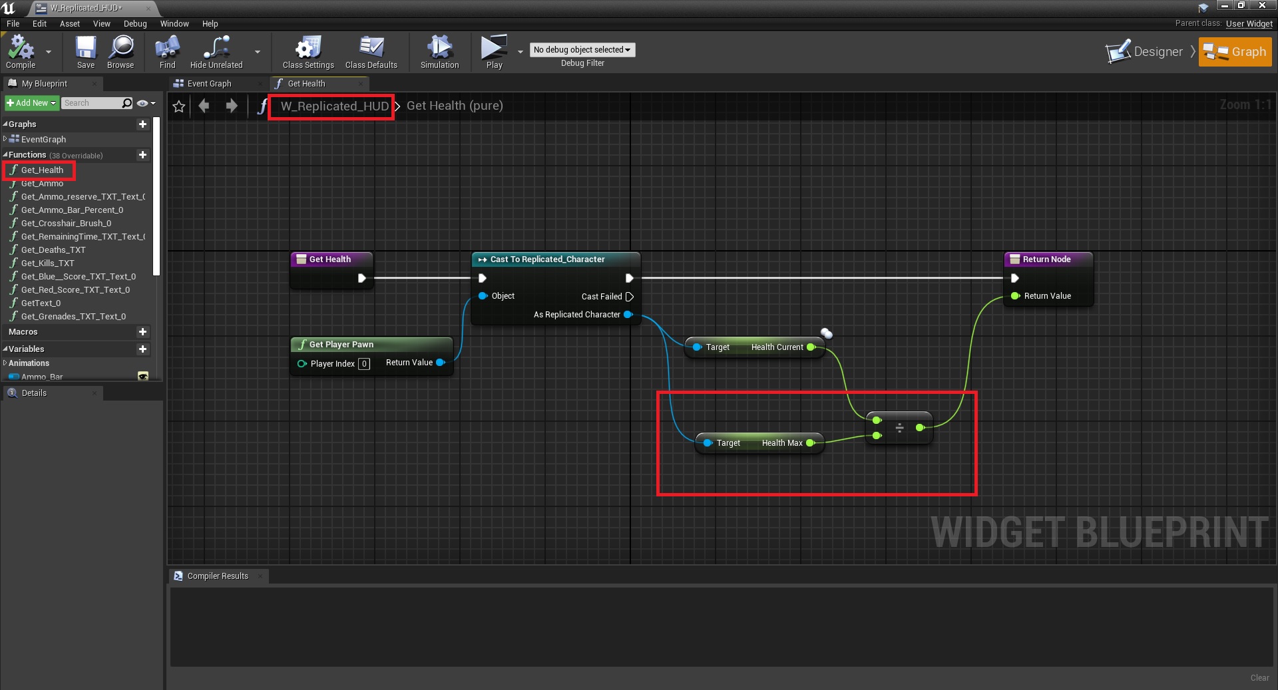The width and height of the screenshot is (1278, 690).
Task: Expand the Add New dropdown
Action: pos(31,103)
